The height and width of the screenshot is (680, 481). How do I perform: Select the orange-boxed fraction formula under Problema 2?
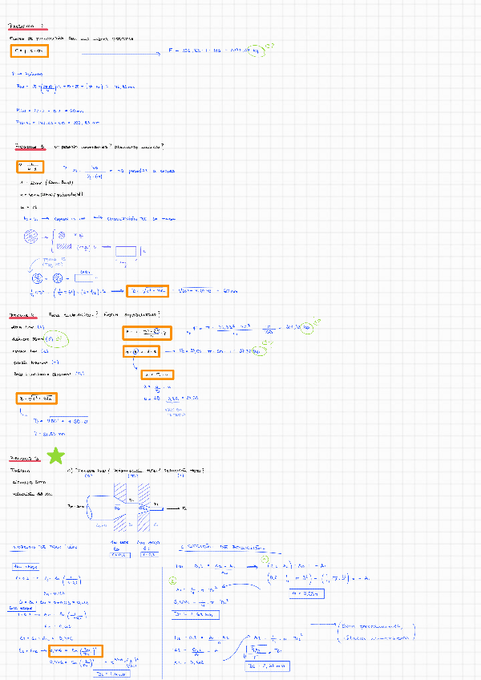(30, 167)
